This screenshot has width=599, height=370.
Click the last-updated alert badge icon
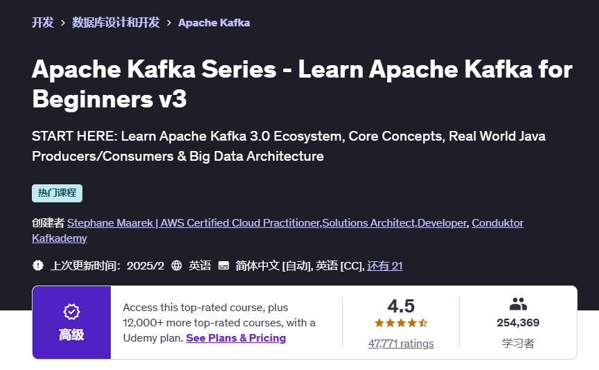(x=38, y=265)
